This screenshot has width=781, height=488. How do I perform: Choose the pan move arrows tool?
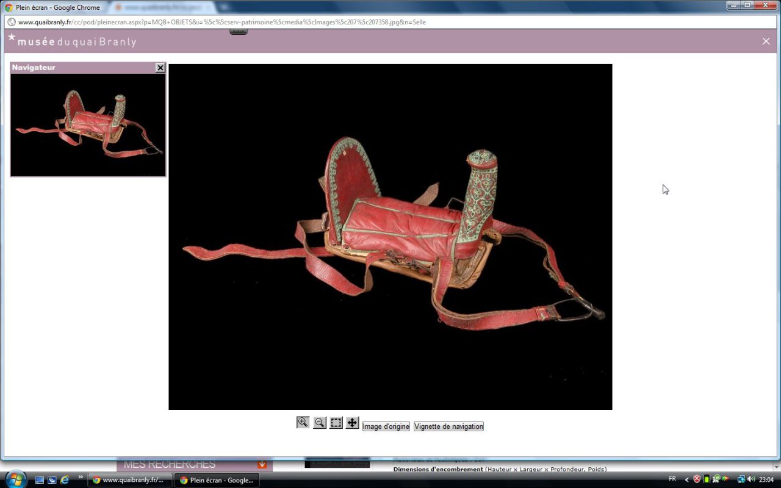point(352,423)
